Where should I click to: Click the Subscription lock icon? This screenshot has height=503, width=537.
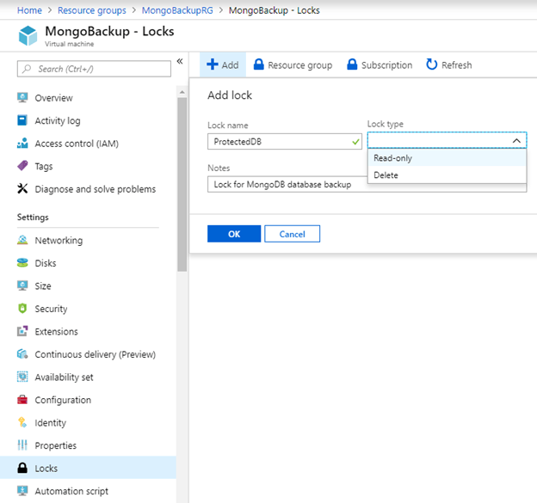tap(352, 64)
